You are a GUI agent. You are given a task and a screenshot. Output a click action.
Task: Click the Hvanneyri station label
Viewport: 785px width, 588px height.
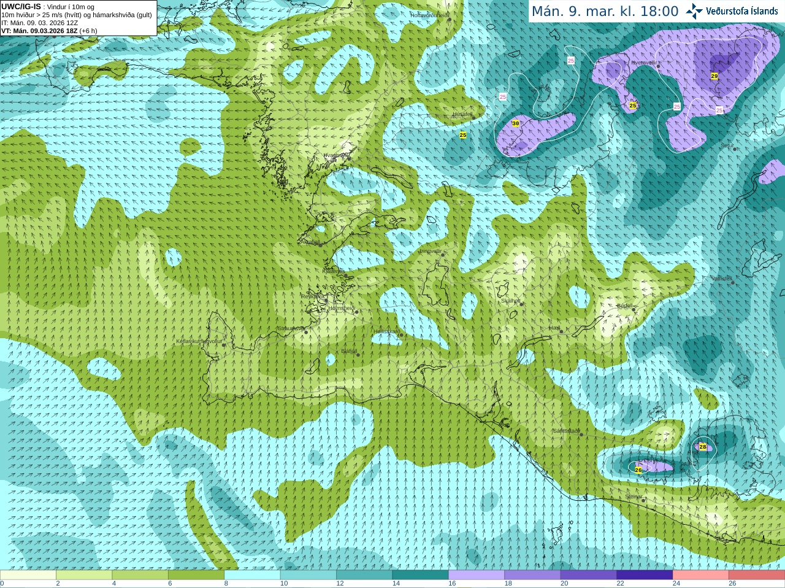(335, 155)
